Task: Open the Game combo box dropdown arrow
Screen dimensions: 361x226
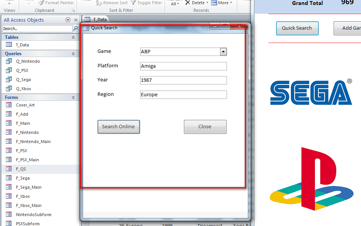Action: (223, 52)
